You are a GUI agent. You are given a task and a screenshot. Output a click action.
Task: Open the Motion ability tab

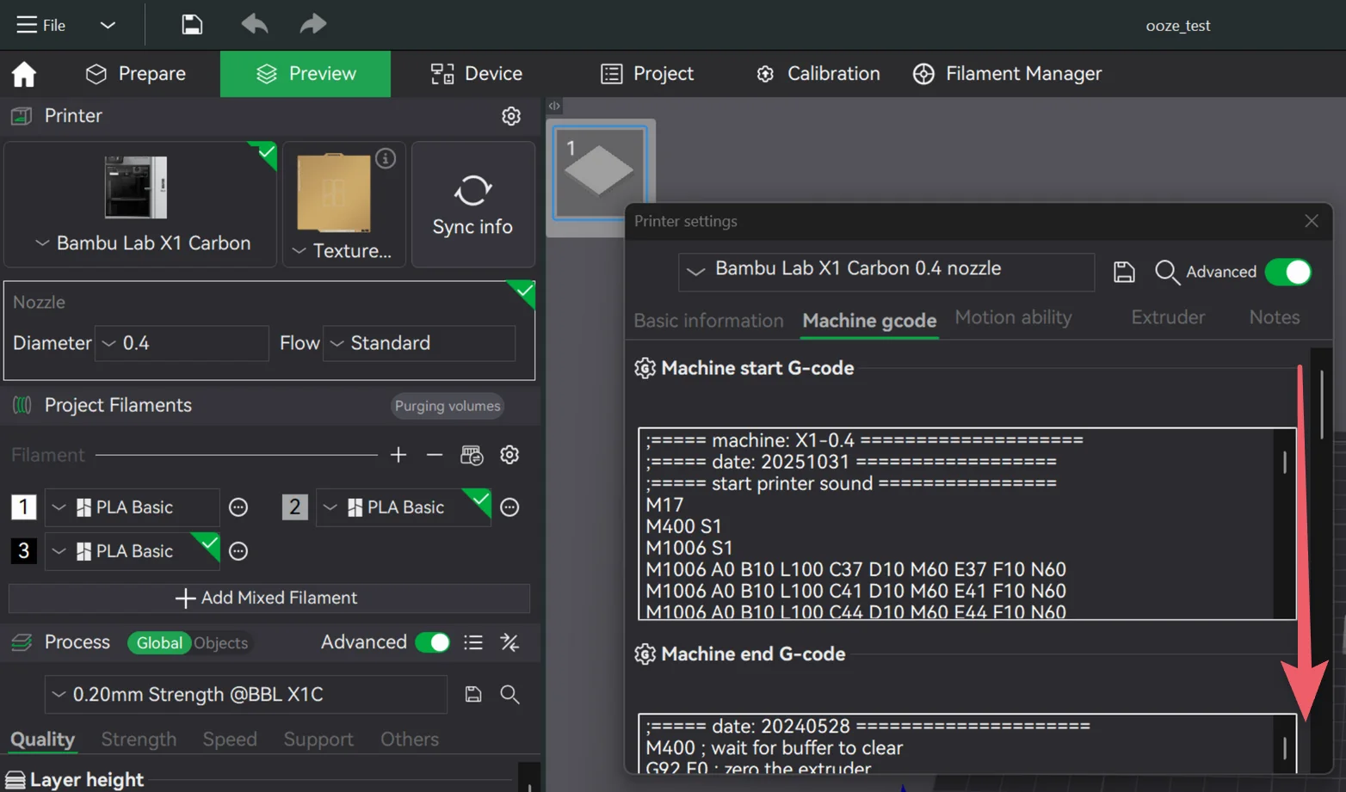pyautogui.click(x=1013, y=317)
